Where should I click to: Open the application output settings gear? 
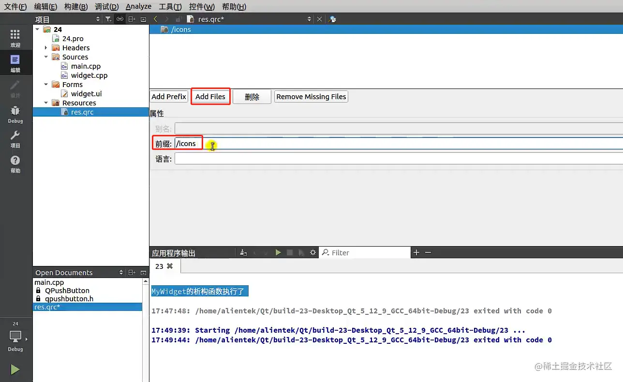(313, 252)
